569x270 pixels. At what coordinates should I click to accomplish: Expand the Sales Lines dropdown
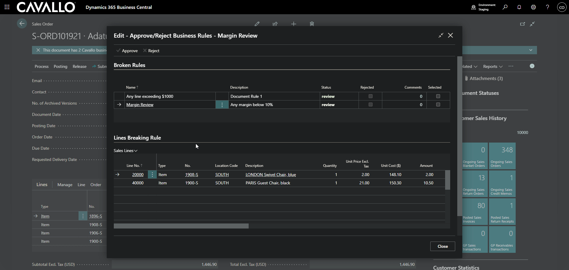[126, 151]
